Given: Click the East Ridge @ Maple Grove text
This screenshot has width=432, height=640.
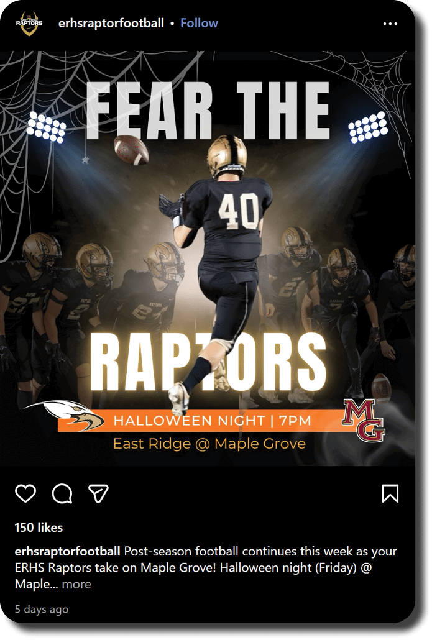Looking at the screenshot, I should 209,444.
